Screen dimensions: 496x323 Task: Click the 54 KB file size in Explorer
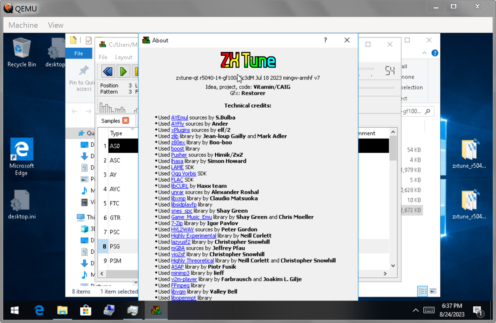[x=414, y=150]
